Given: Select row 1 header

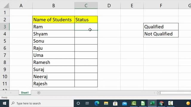Looking at the screenshot, I should coord(5,12).
